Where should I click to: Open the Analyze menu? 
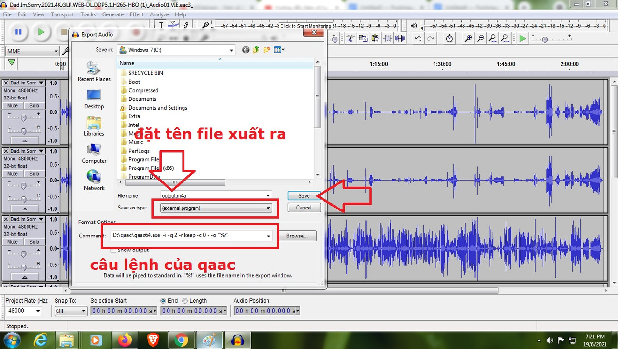159,14
